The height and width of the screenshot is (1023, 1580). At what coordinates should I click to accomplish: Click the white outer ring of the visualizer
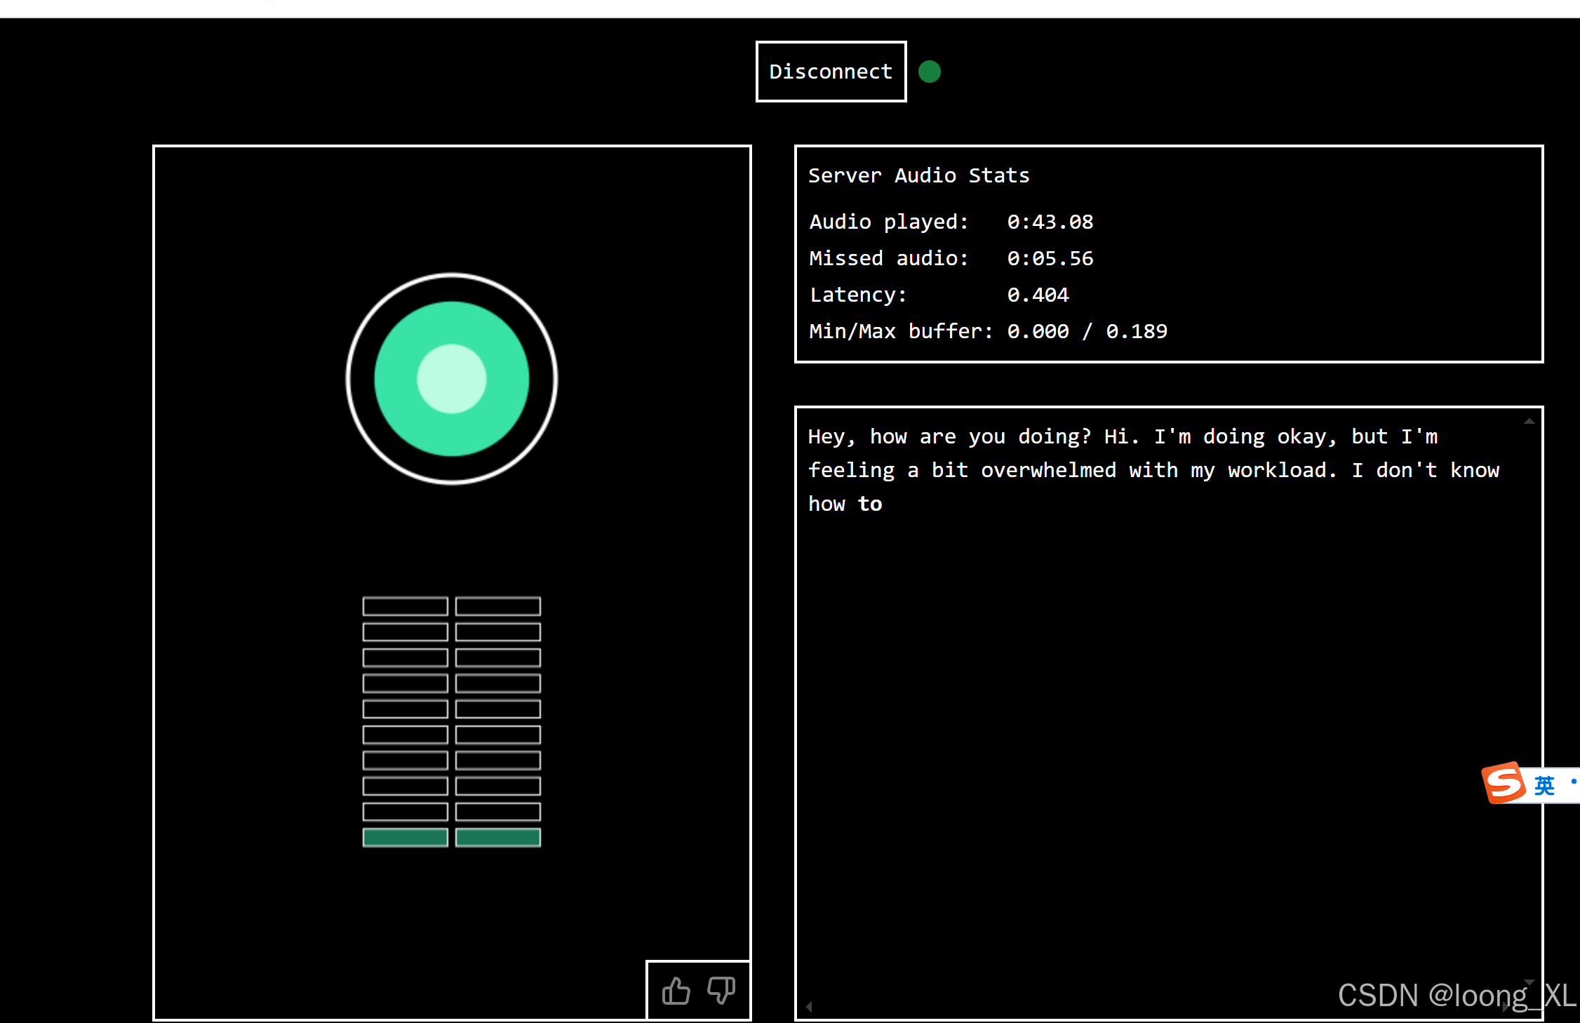pos(452,275)
